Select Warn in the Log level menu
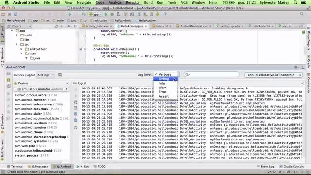This screenshot has height=175, width=311. click(165, 87)
